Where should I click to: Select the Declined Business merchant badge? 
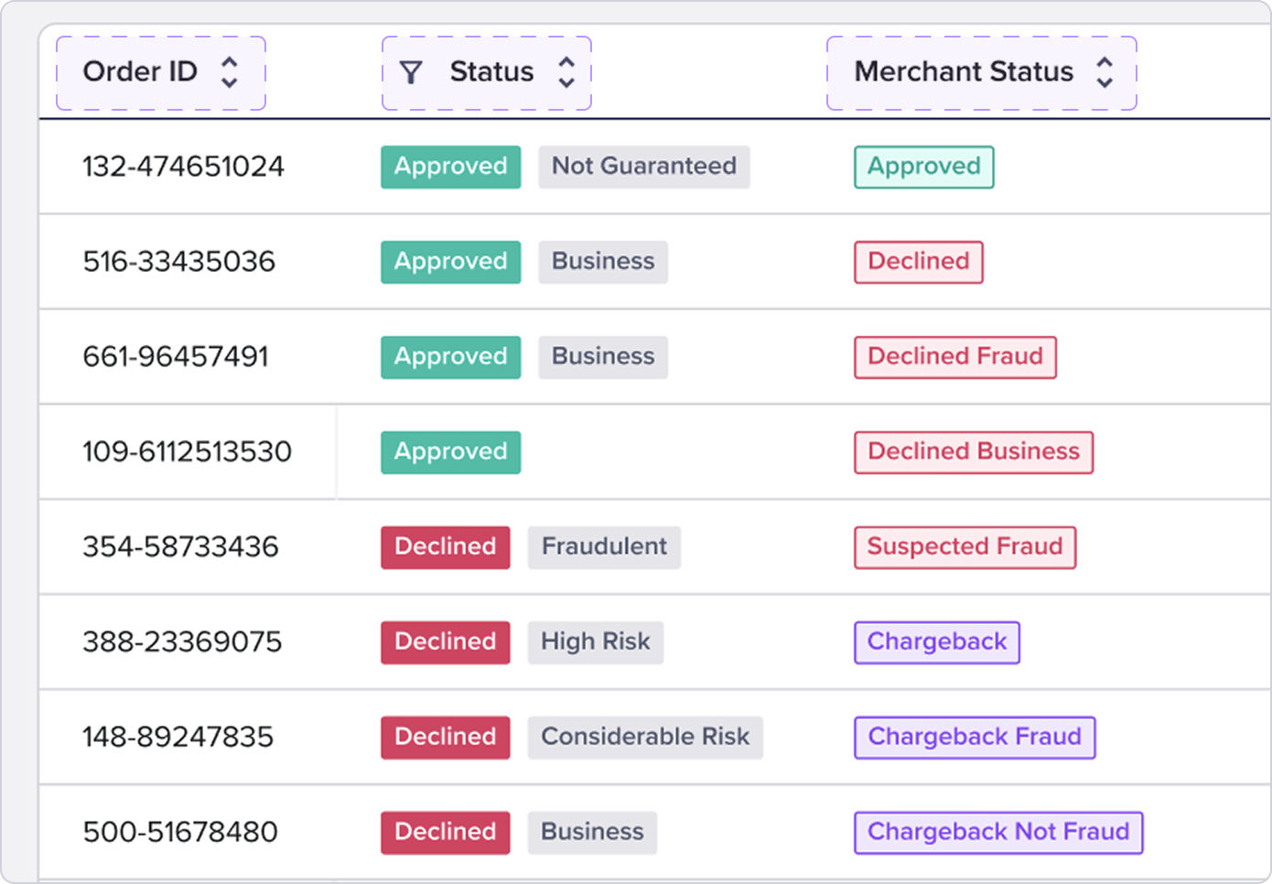tap(974, 452)
